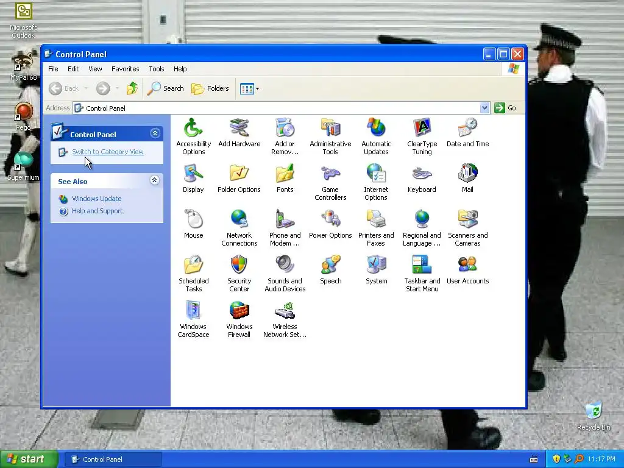The width and height of the screenshot is (624, 468).
Task: Open Help and Support link
Action: pyautogui.click(x=97, y=211)
